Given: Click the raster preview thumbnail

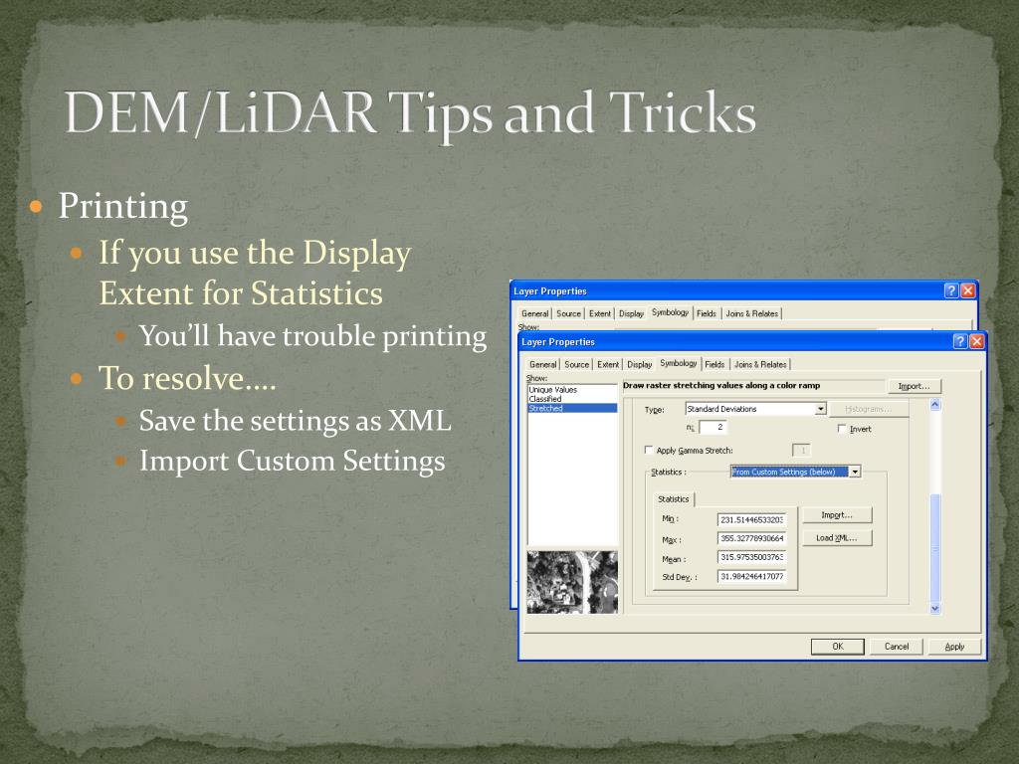Looking at the screenshot, I should [572, 582].
